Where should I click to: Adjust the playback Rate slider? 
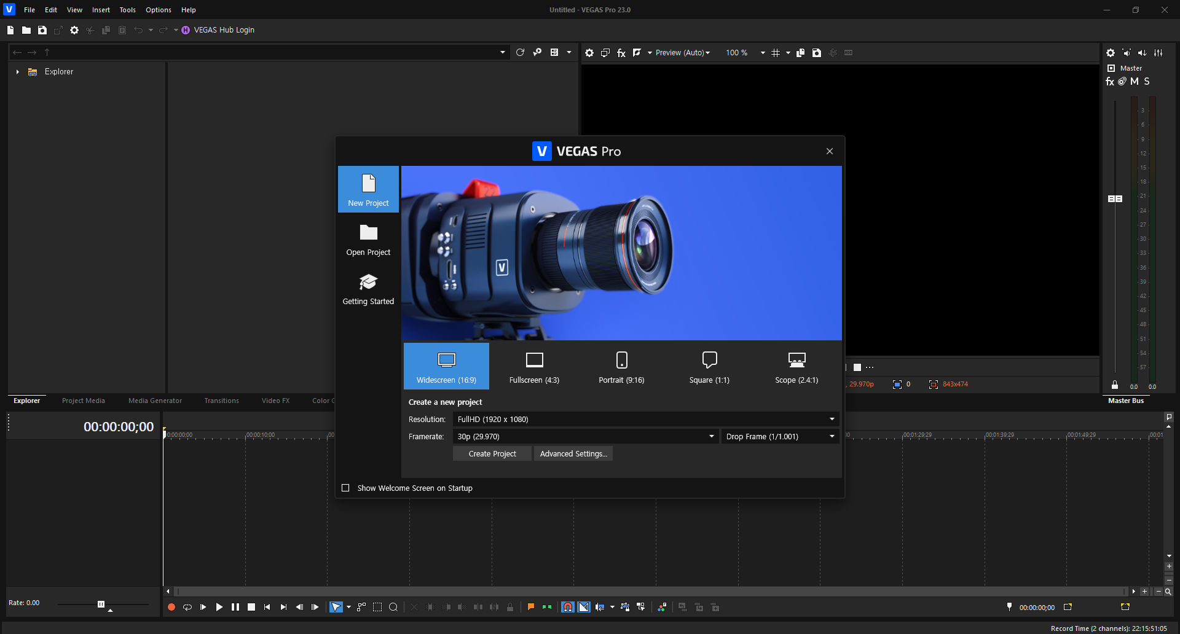coord(100,604)
